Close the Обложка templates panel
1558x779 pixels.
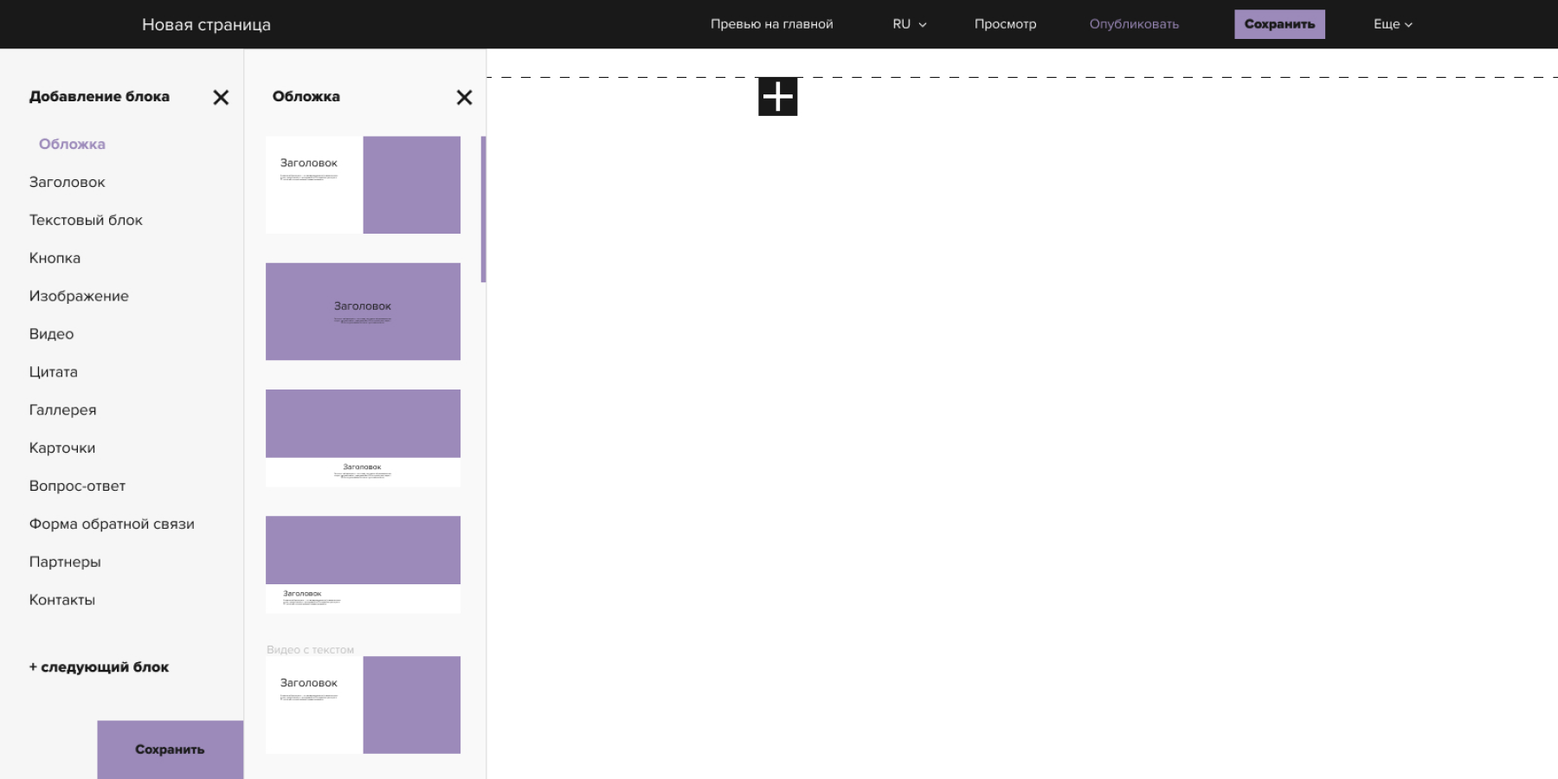(x=464, y=98)
